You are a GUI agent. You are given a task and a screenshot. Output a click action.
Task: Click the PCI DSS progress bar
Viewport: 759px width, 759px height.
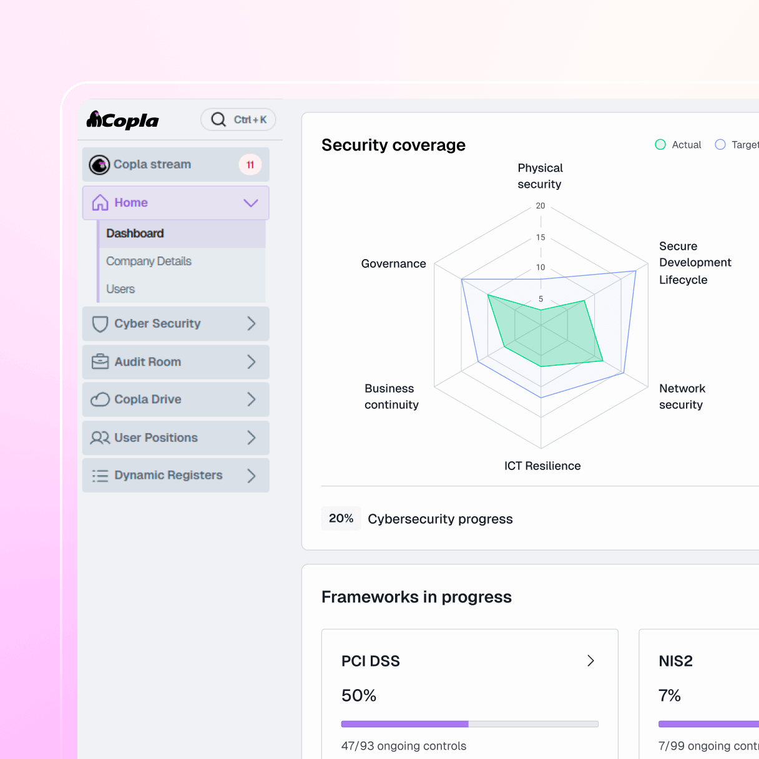click(469, 724)
